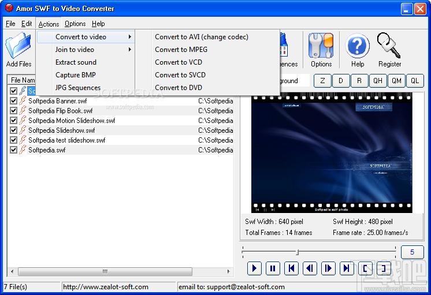Select the Softpedia test slideshow.swf row
431x295 pixels.
click(120, 140)
